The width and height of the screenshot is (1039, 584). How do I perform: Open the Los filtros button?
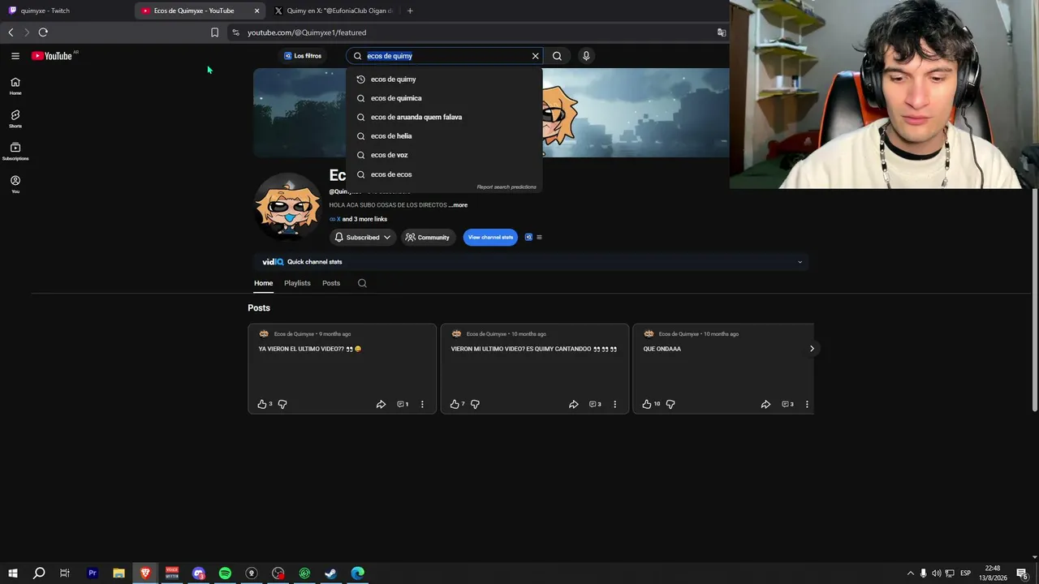pos(303,56)
